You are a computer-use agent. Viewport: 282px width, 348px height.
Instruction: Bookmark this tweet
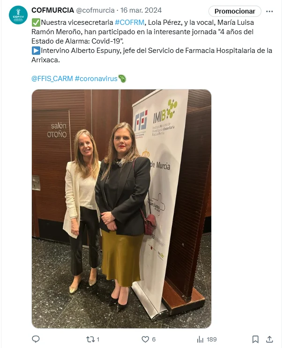(255, 339)
